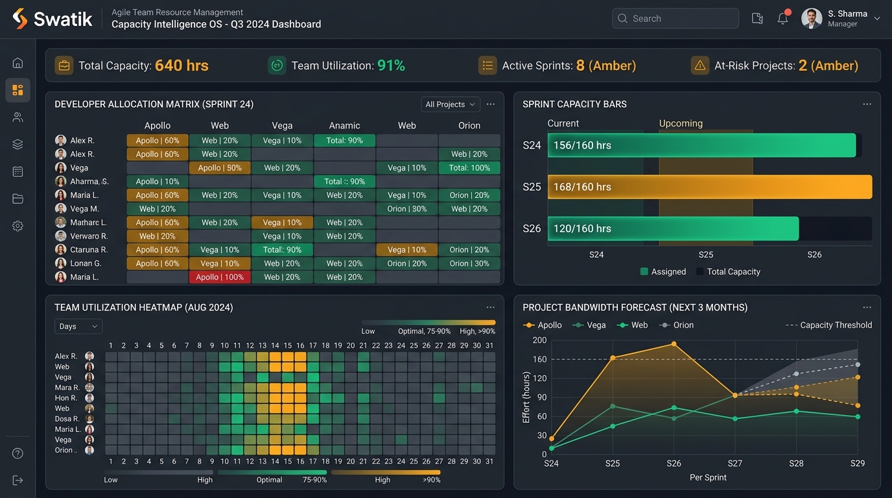892x498 pixels.
Task: Click the Active Sprints list icon
Action: [487, 65]
